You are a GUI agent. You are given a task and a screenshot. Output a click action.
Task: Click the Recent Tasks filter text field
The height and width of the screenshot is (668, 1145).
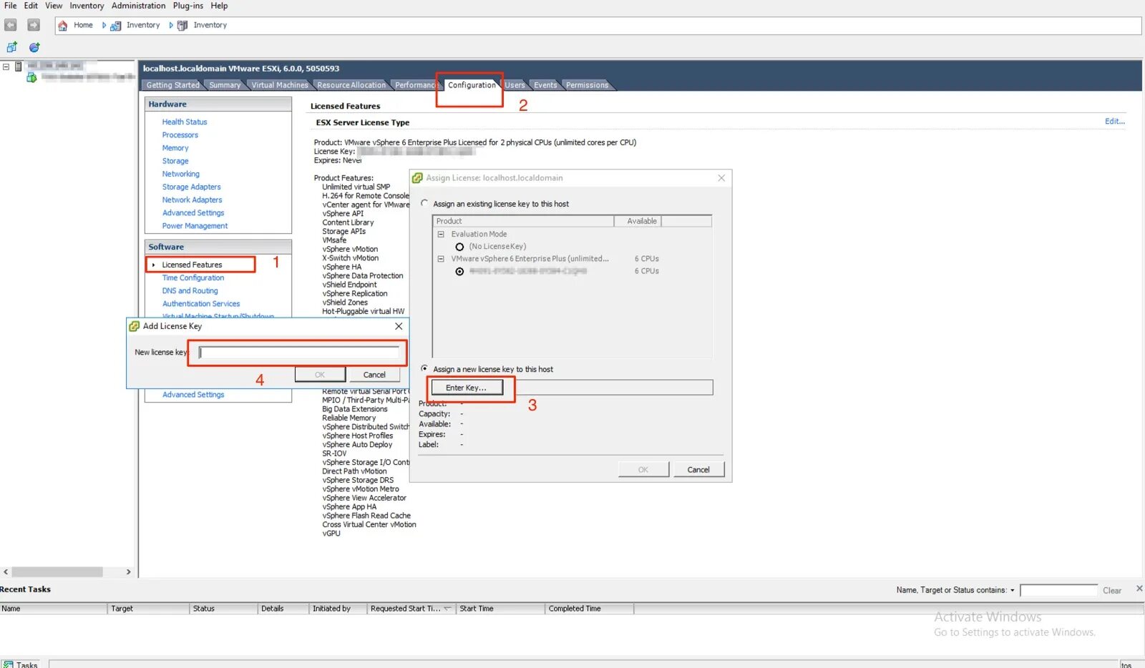click(x=1058, y=591)
